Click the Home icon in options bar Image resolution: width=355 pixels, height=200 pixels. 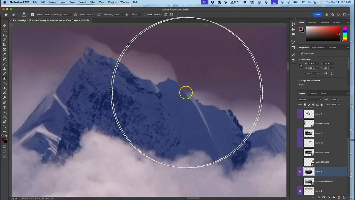6,14
